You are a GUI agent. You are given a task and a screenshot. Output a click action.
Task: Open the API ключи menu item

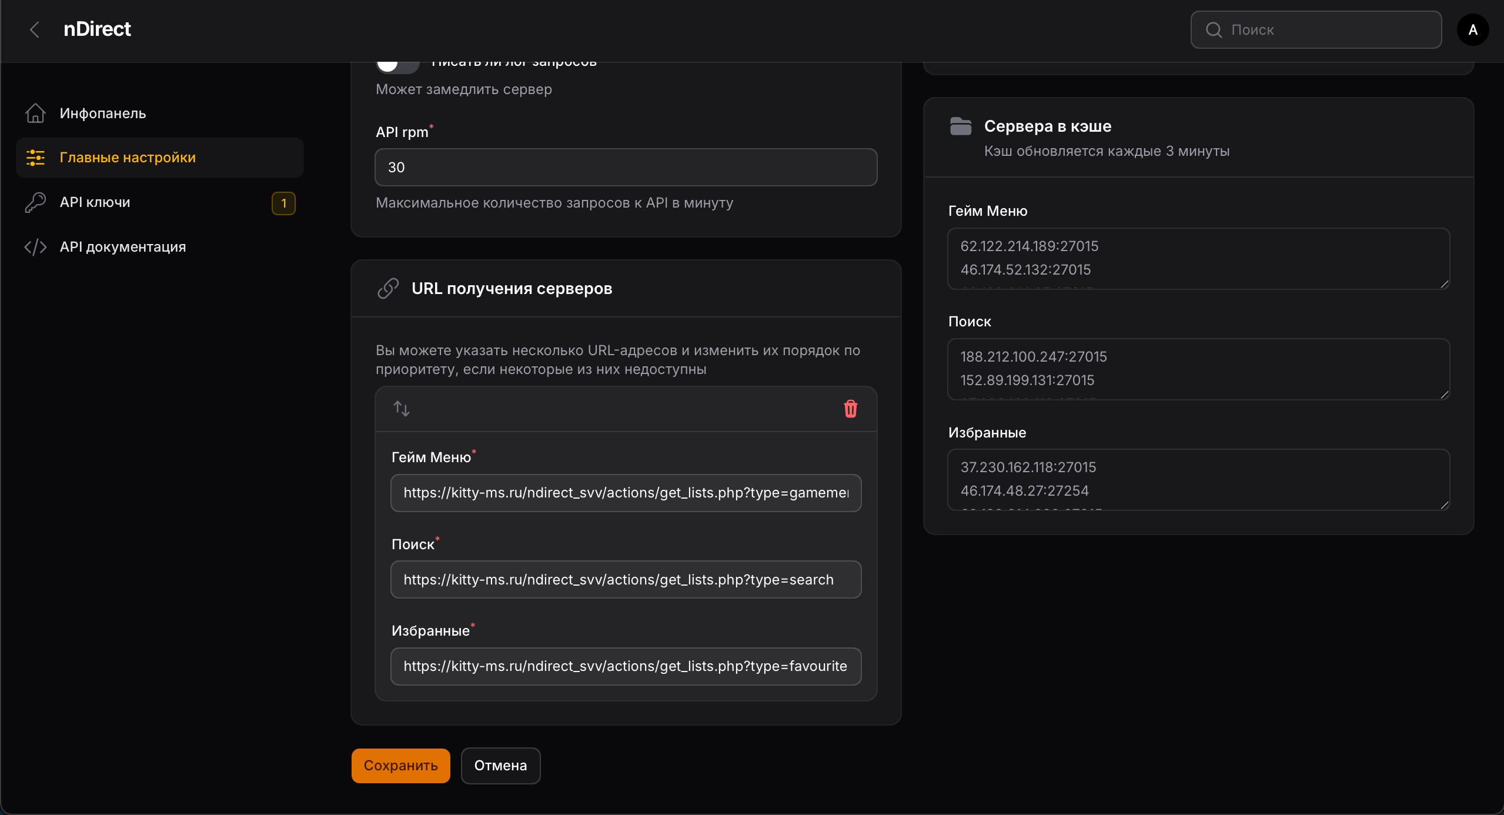(95, 202)
